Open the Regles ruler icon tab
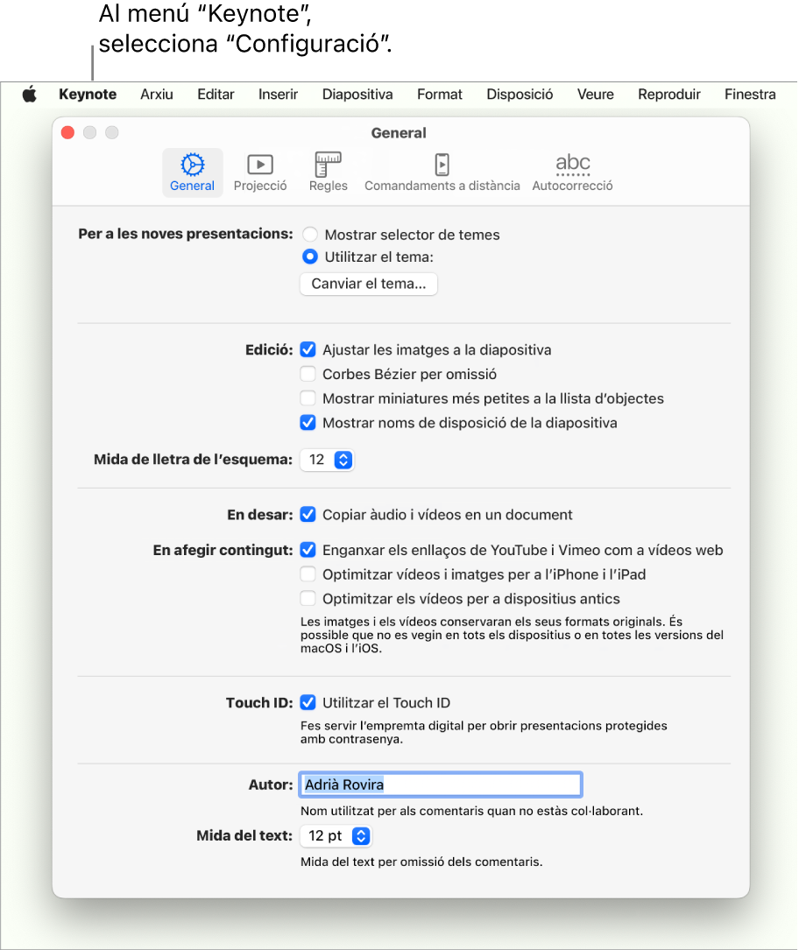Screen dimensions: 799x950 click(328, 172)
